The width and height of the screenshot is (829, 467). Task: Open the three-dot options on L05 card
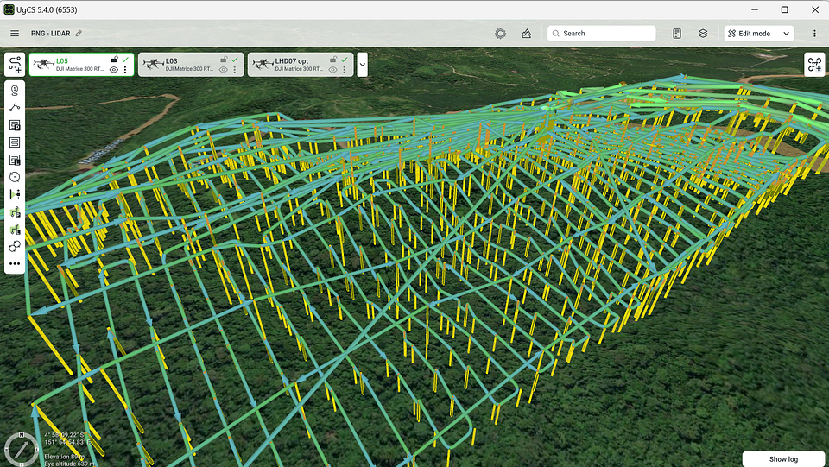126,70
